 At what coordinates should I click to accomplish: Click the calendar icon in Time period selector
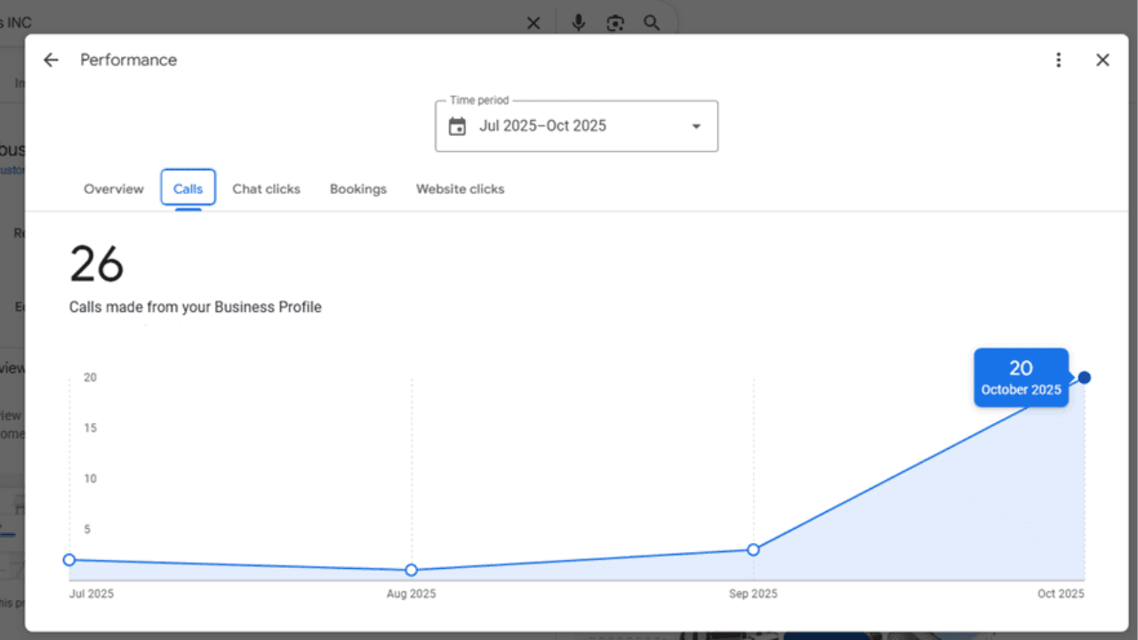click(457, 126)
